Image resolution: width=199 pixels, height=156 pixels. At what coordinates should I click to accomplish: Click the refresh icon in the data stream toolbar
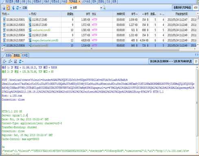(20, 61)
